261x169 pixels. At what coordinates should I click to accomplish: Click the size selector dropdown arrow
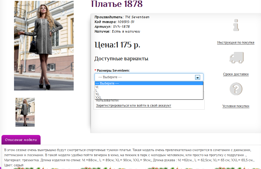[x=197, y=77]
